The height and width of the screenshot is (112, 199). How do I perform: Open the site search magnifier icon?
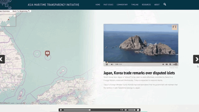[x=165, y=4]
